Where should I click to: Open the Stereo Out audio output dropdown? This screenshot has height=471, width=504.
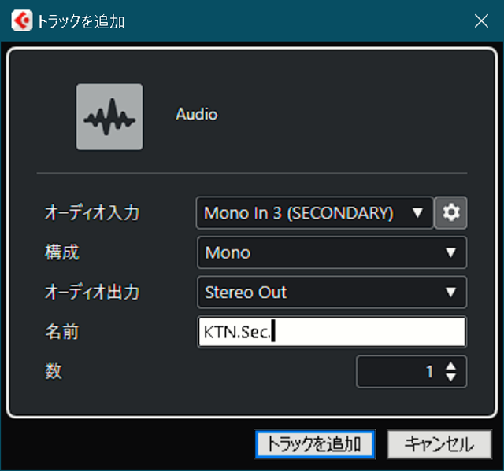[332, 292]
